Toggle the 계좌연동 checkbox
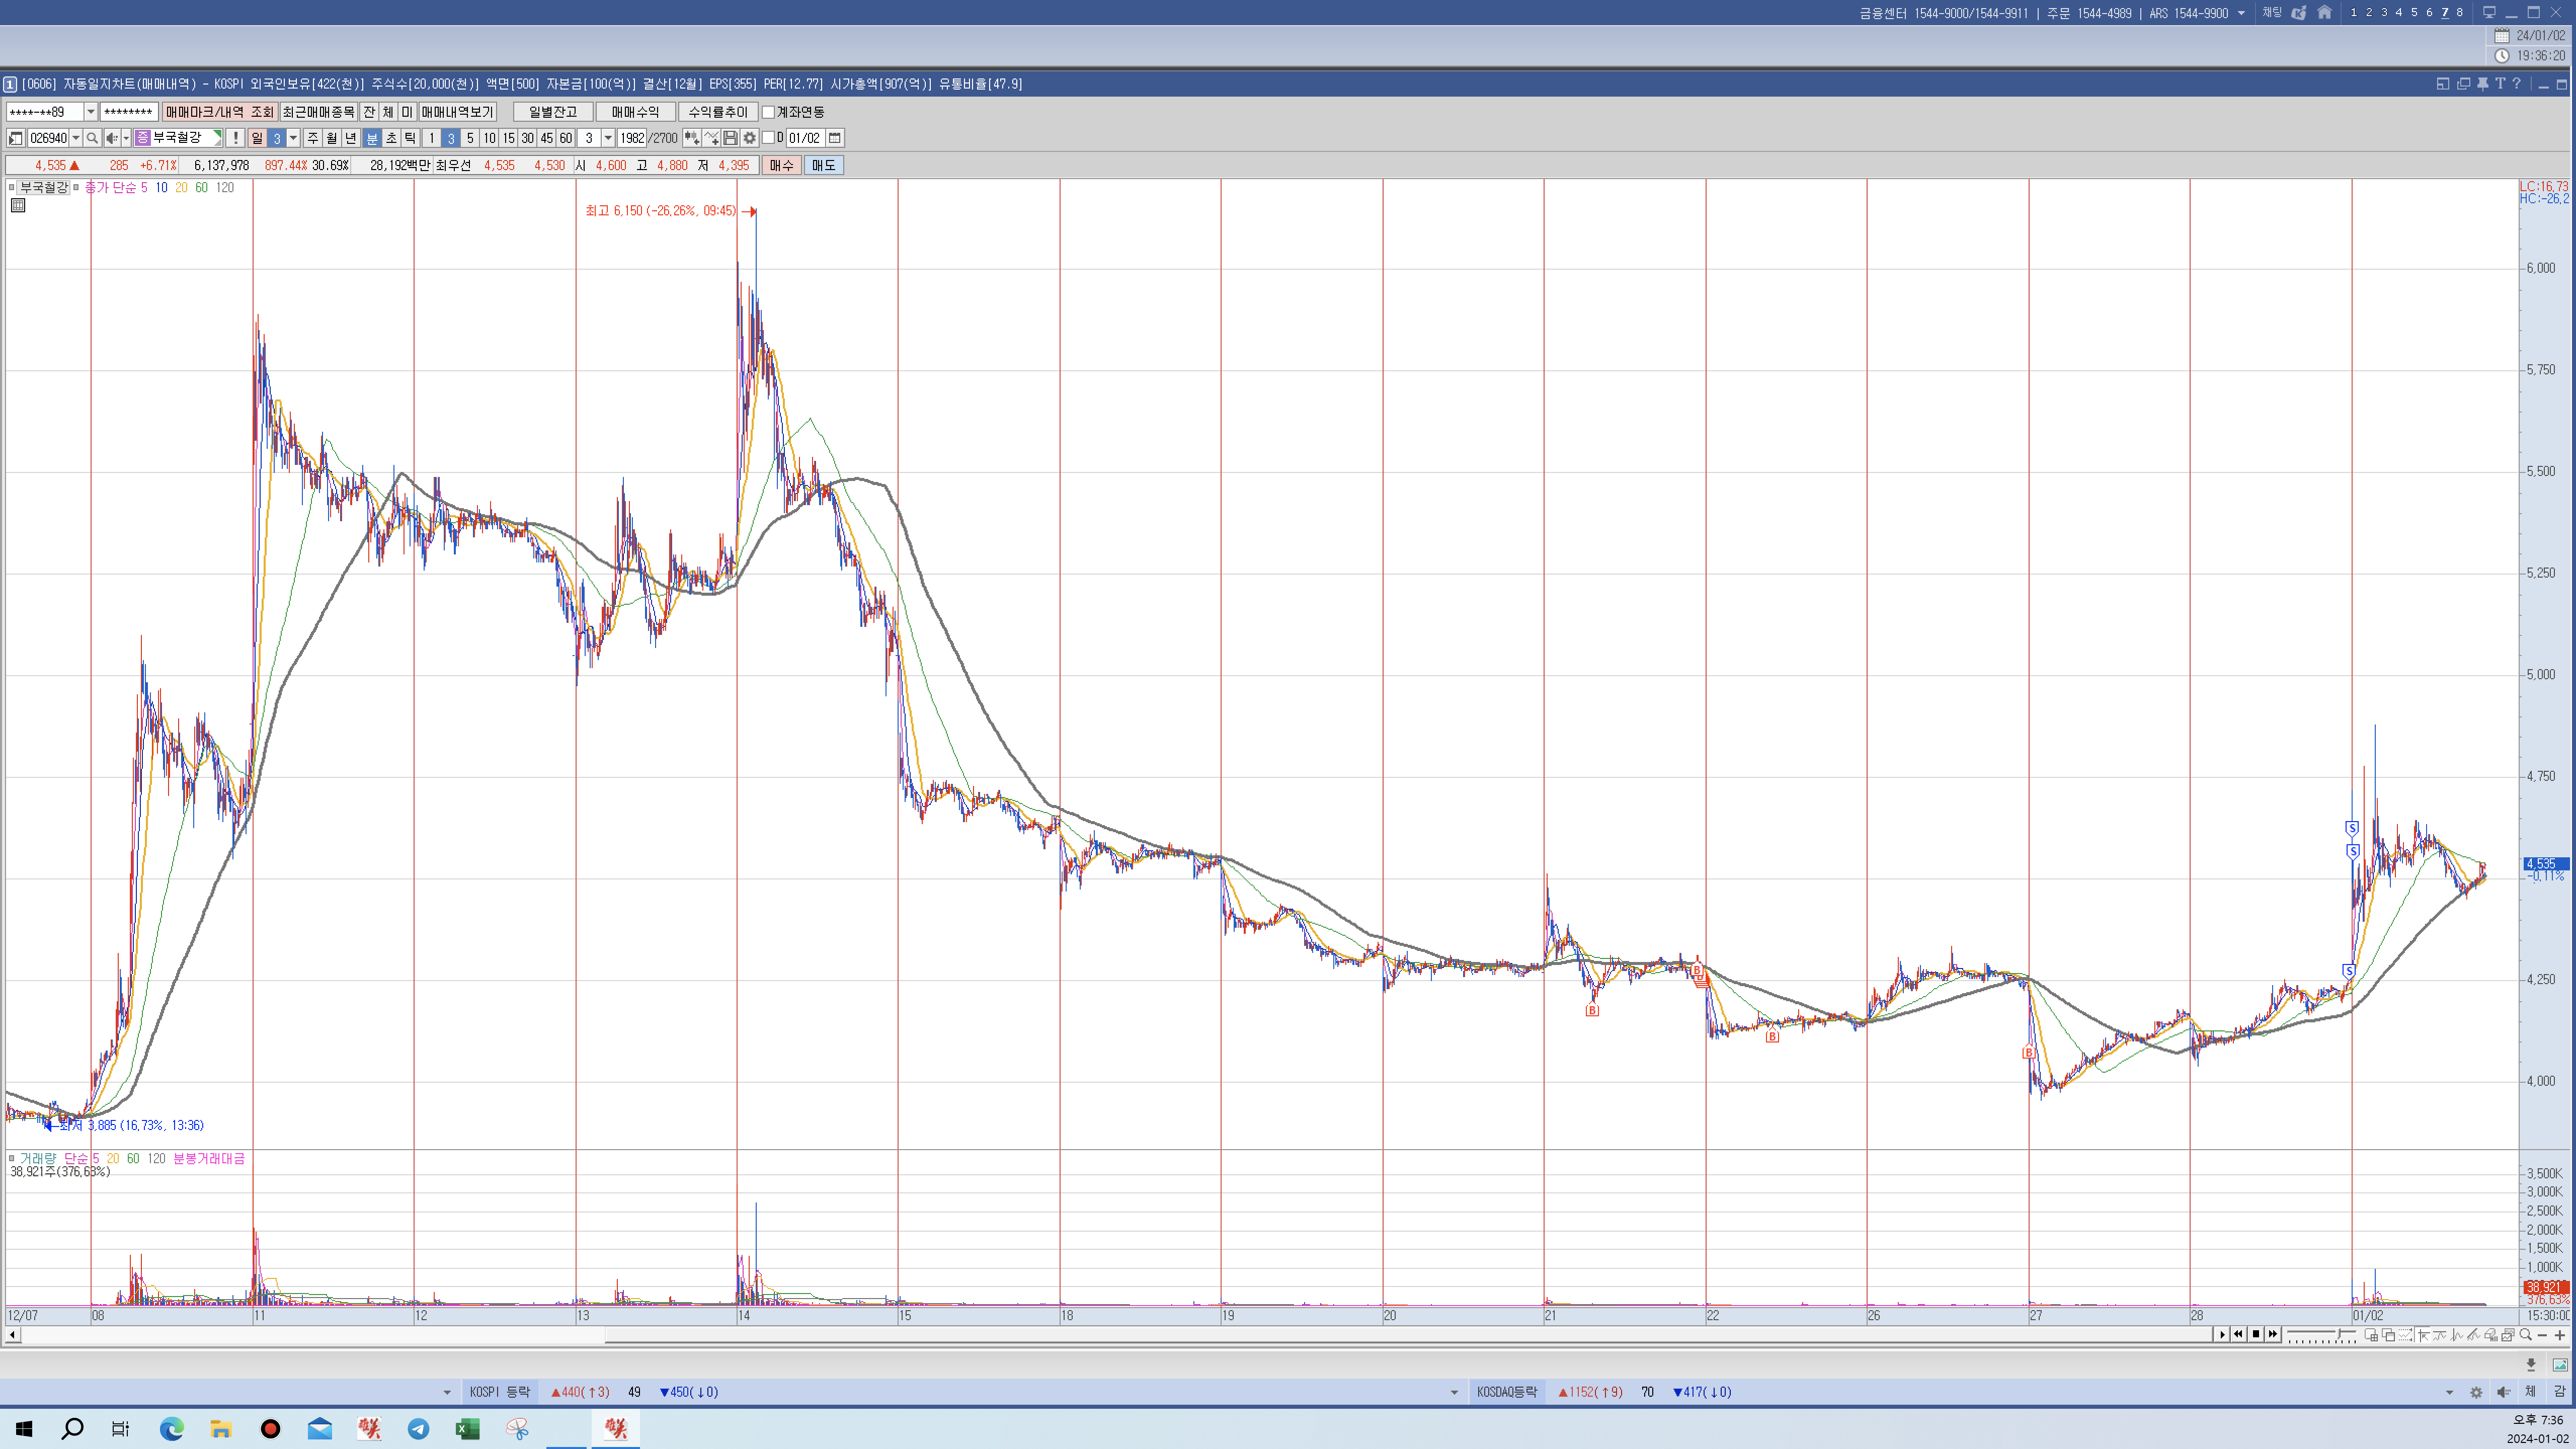The image size is (2576, 1449). (768, 112)
